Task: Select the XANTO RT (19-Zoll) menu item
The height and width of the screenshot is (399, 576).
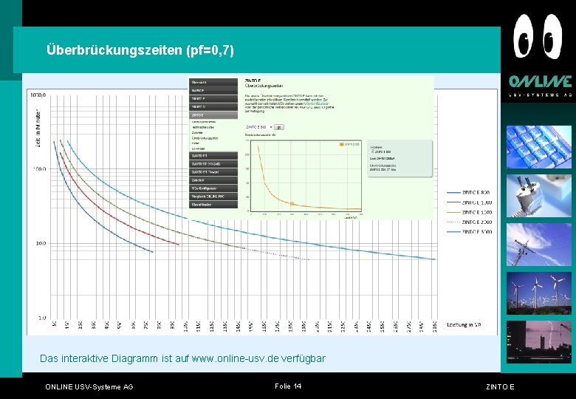Action: [213, 164]
